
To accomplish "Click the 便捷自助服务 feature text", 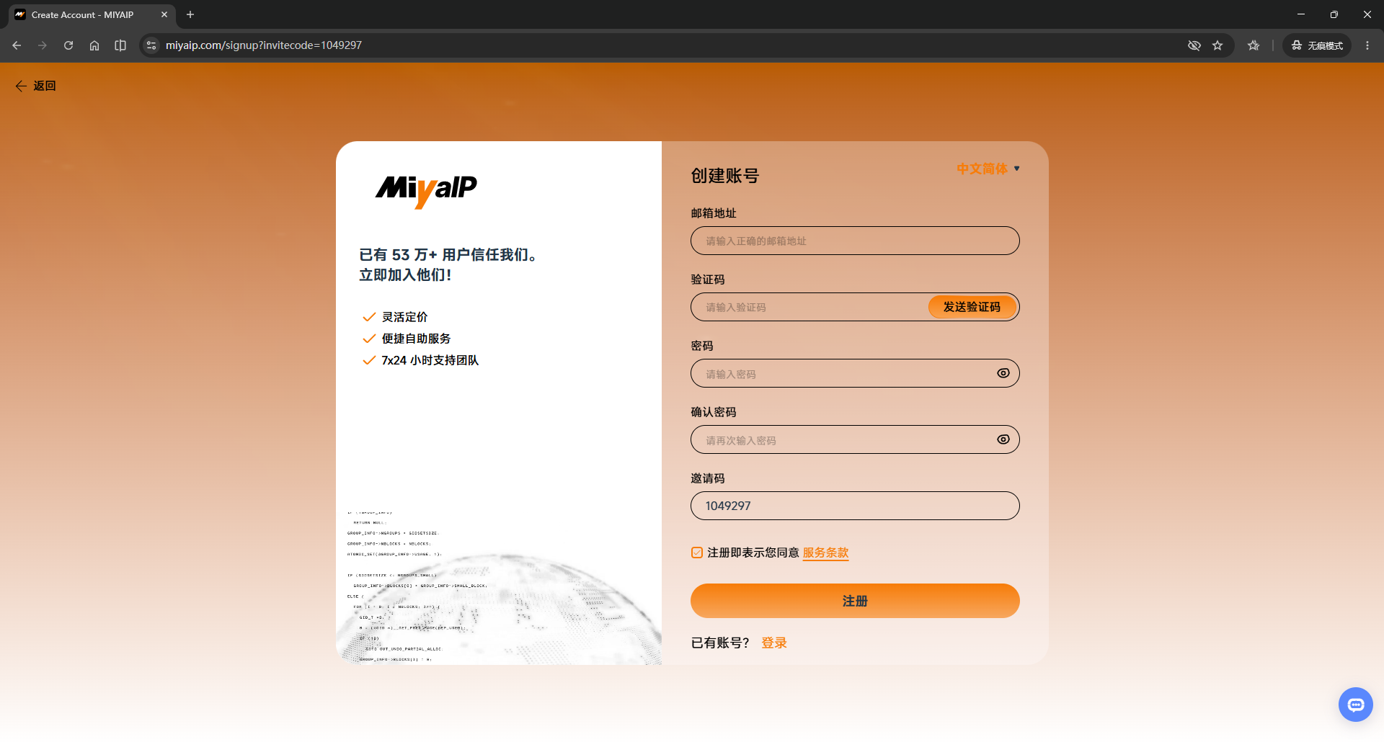I will [x=417, y=339].
